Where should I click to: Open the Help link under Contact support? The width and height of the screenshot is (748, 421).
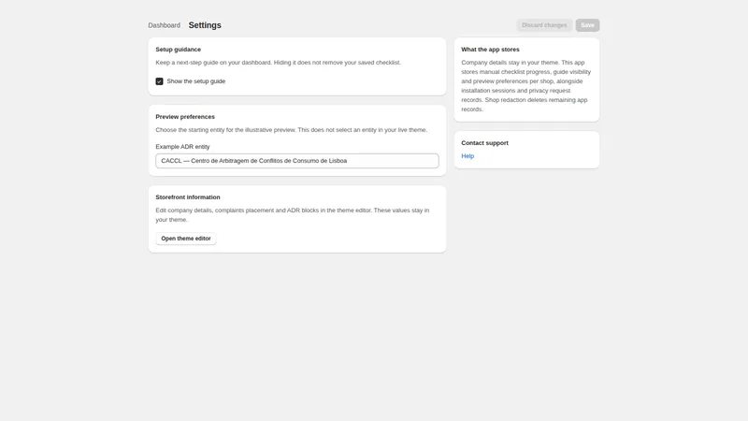tap(467, 156)
